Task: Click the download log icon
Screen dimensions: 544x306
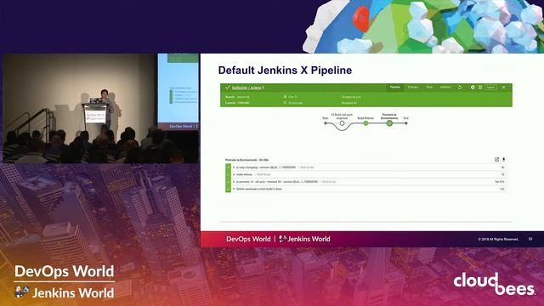Action: [504, 160]
